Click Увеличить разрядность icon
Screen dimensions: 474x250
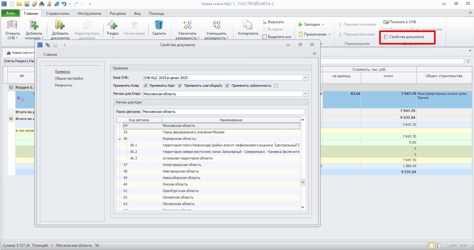[x=187, y=25]
